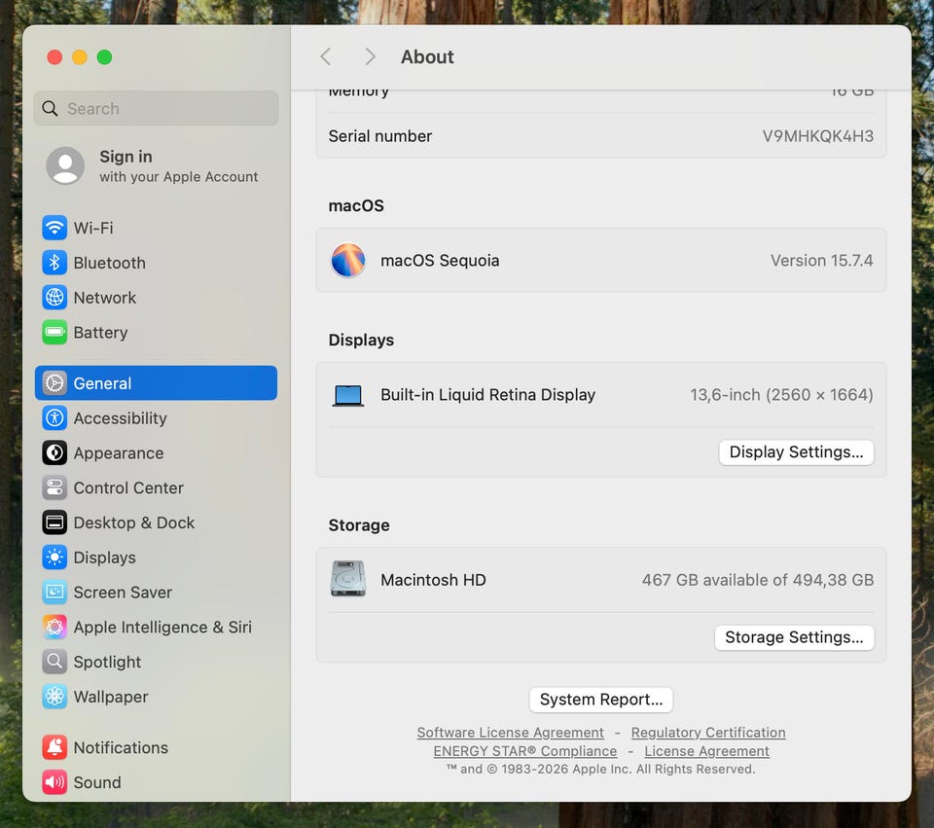Click the Apple Intelligence & Siri icon
The image size is (934, 828).
(x=54, y=628)
